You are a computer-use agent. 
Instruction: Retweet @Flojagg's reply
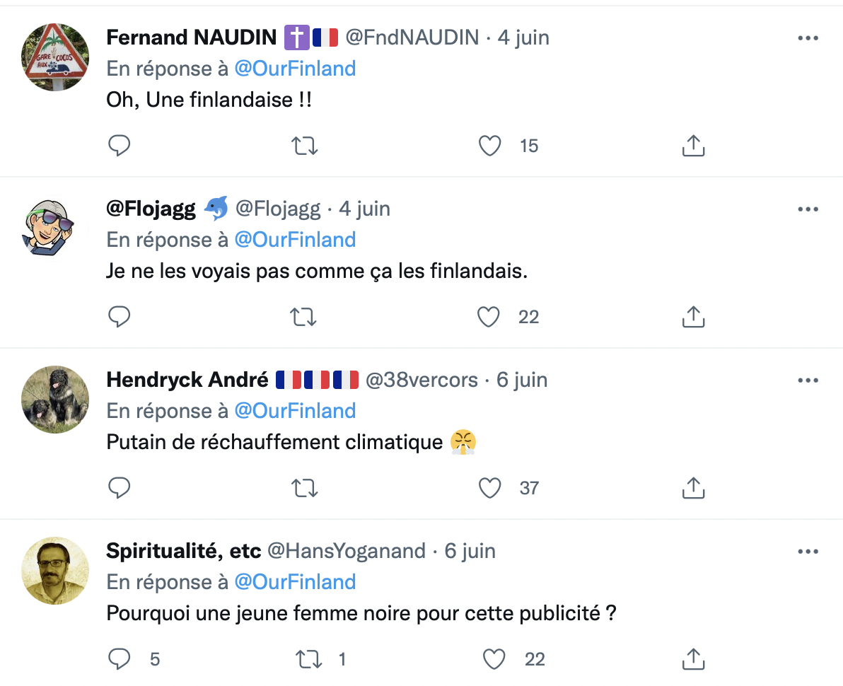point(303,317)
